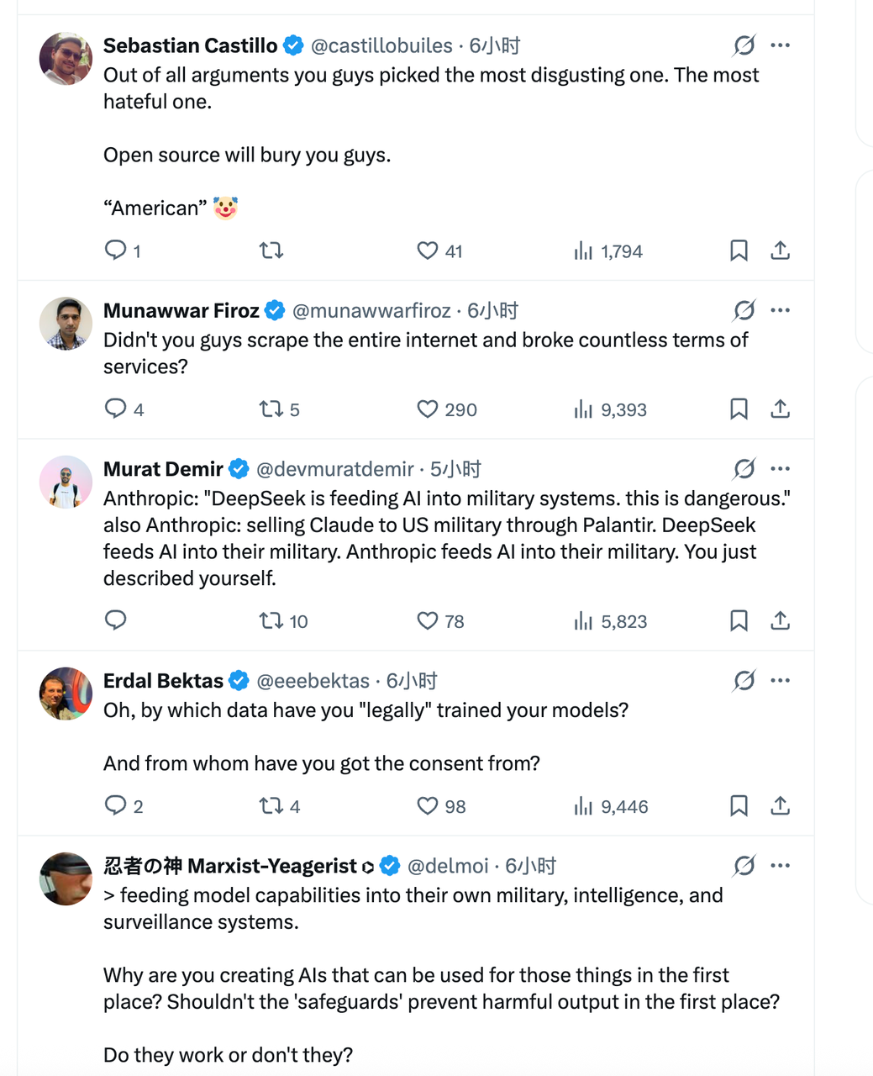The width and height of the screenshot is (873, 1076).
Task: Open Grok for Marxist-Yeagerist tweet
Action: tap(744, 865)
